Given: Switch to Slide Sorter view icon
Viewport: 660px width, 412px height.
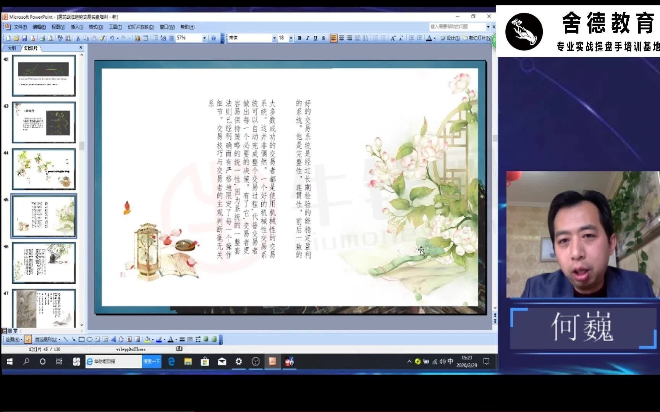Looking at the screenshot, I should click(x=10, y=331).
